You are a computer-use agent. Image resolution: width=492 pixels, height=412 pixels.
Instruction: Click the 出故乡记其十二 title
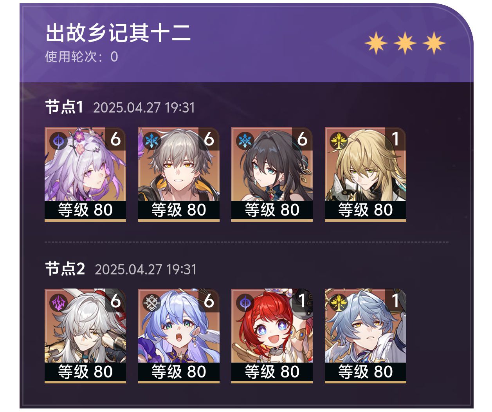click(x=118, y=33)
